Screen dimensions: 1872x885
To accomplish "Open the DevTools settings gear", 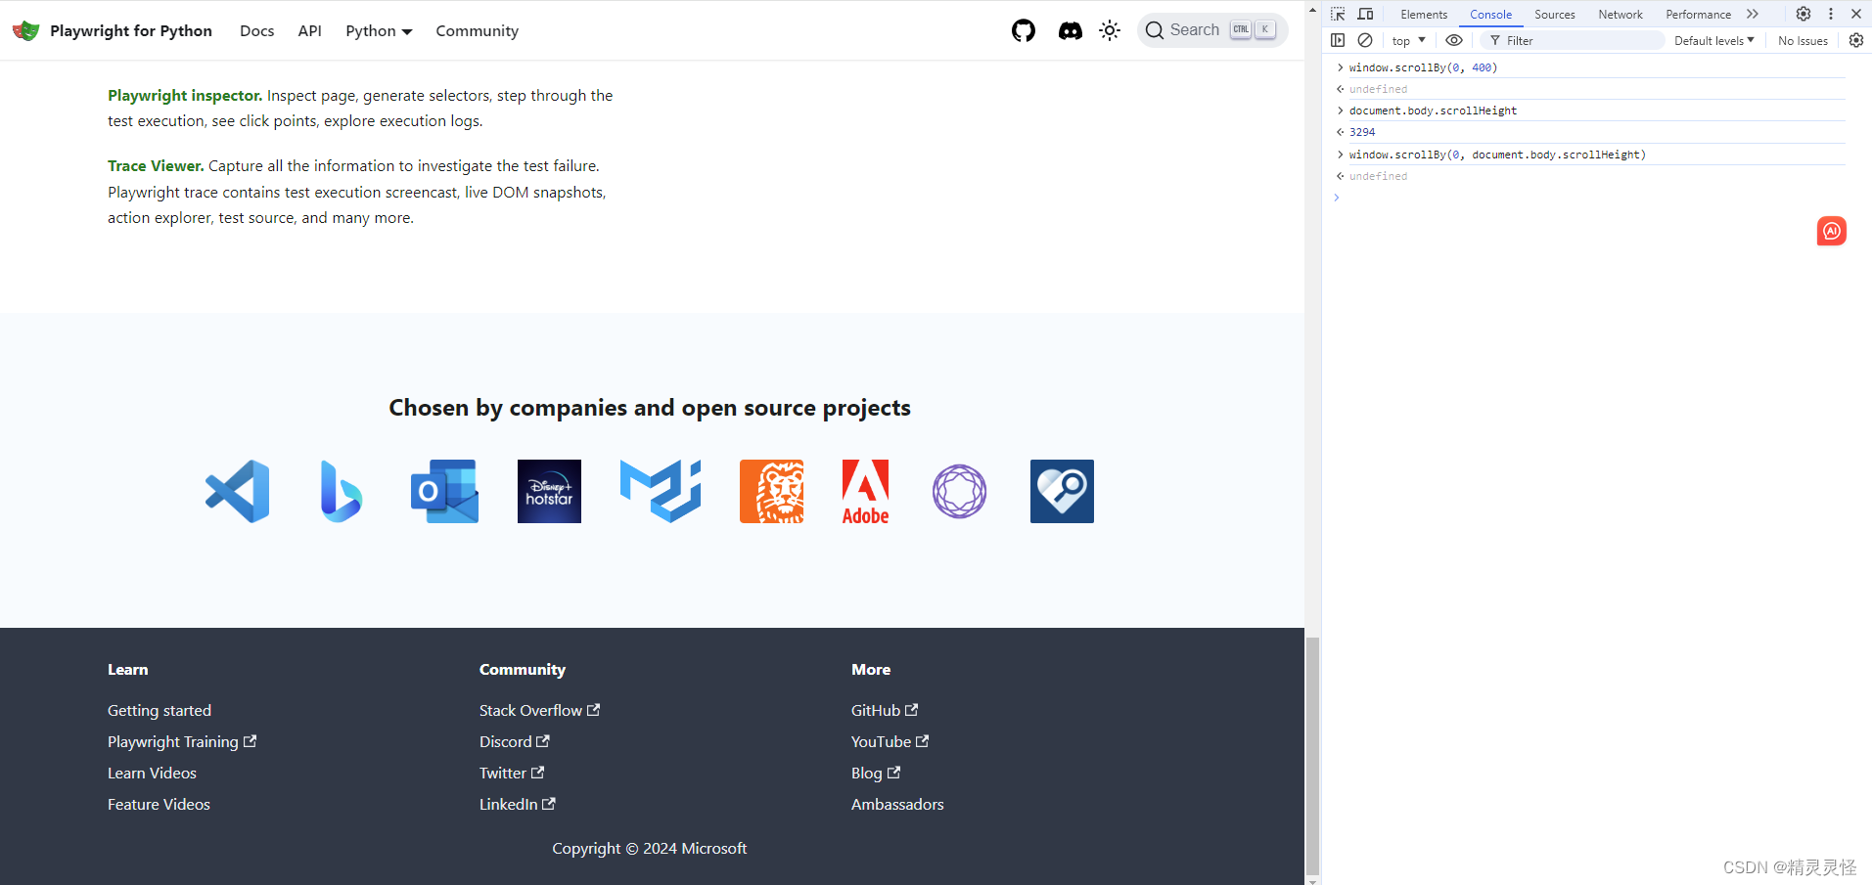I will coord(1804,14).
